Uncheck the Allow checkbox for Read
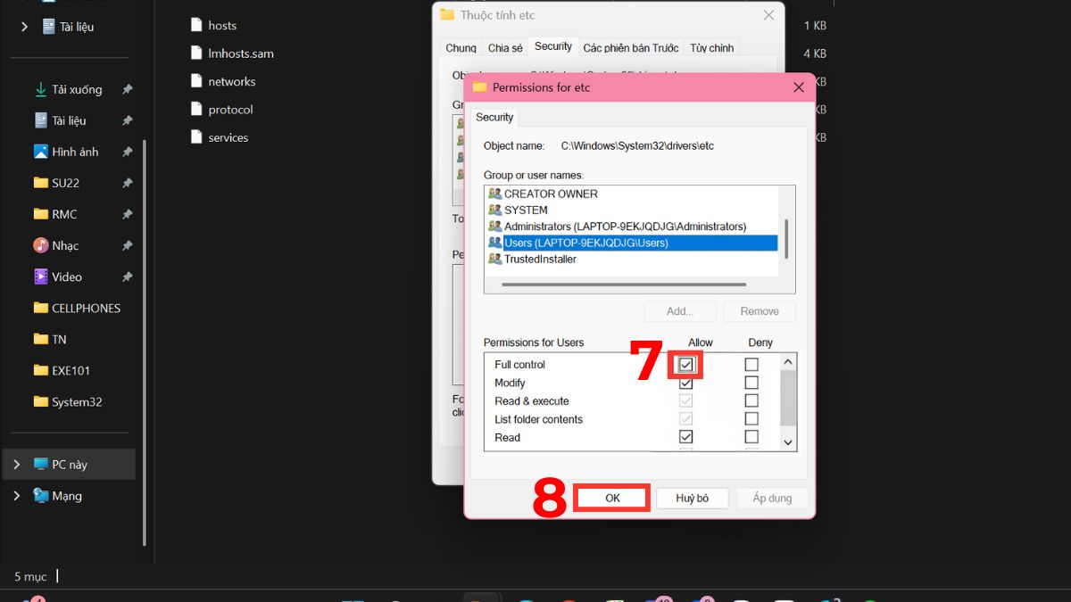Screen dimensions: 1071x602 (x=685, y=436)
